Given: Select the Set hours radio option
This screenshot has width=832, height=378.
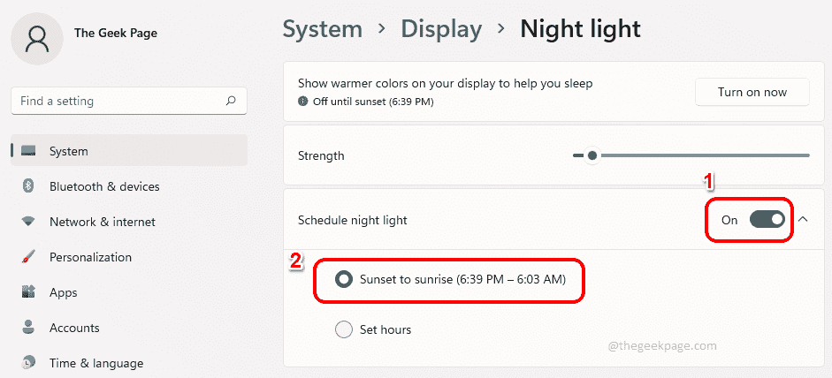Looking at the screenshot, I should (344, 329).
